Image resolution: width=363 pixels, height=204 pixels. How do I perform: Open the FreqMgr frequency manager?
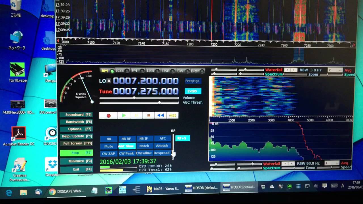tap(193, 81)
